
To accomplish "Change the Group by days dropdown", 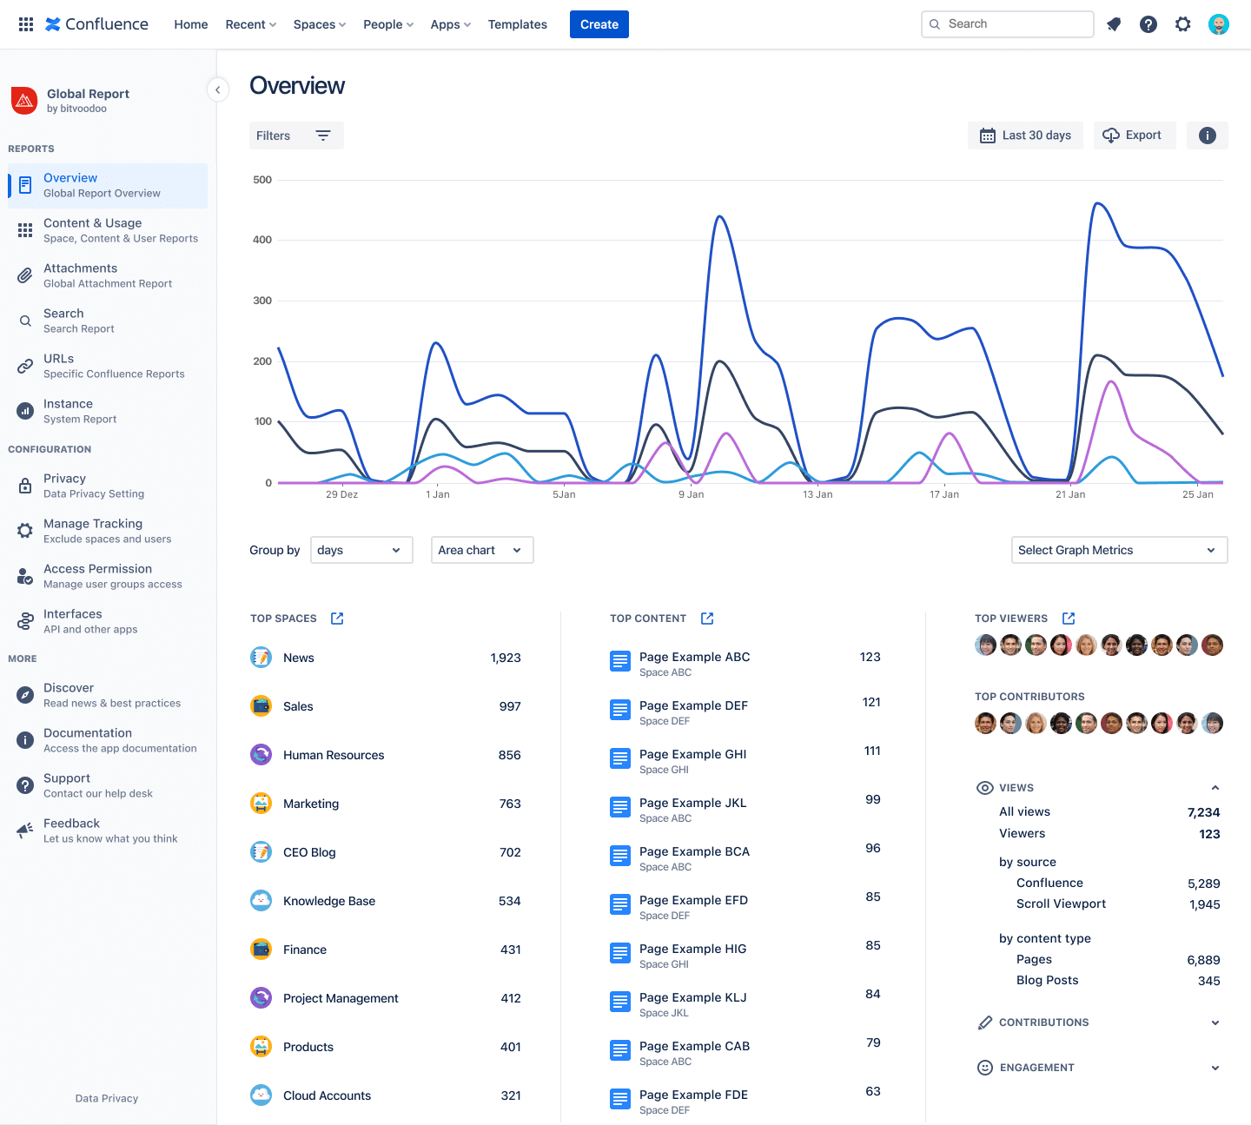I will point(361,550).
